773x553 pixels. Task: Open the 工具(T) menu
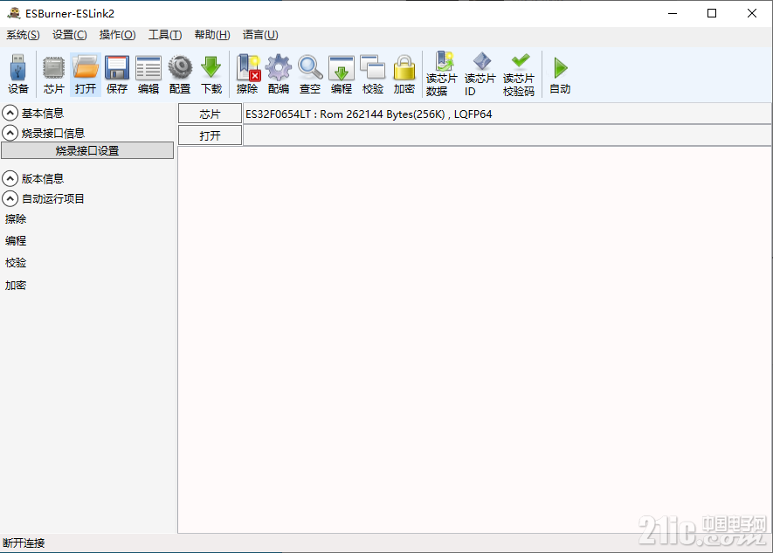[x=165, y=35]
